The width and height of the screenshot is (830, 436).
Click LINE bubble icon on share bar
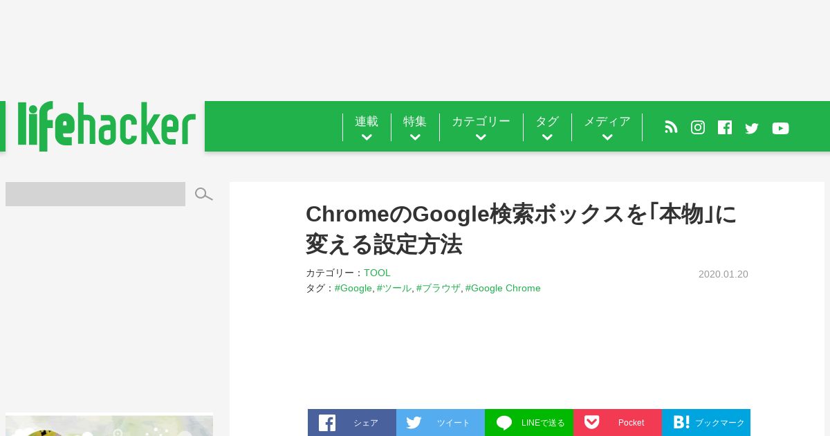coord(504,423)
